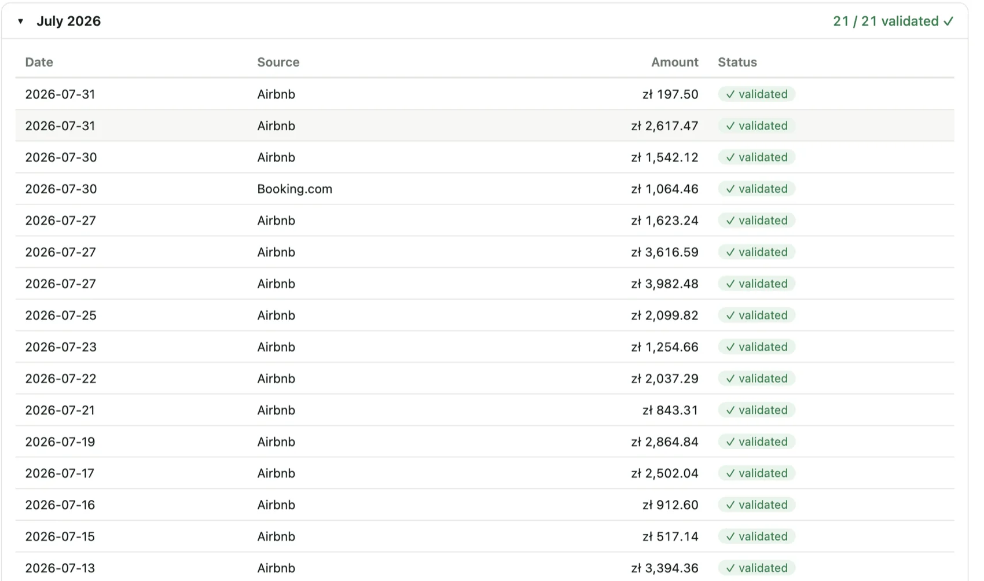The image size is (984, 581).
Task: Click validated badge for zł 3,616.59 row
Action: click(x=757, y=252)
